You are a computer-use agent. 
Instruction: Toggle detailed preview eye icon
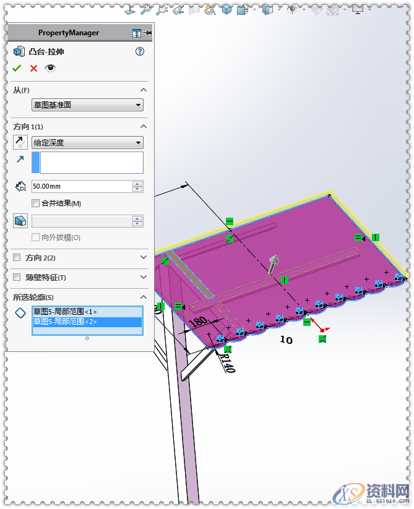click(x=50, y=68)
